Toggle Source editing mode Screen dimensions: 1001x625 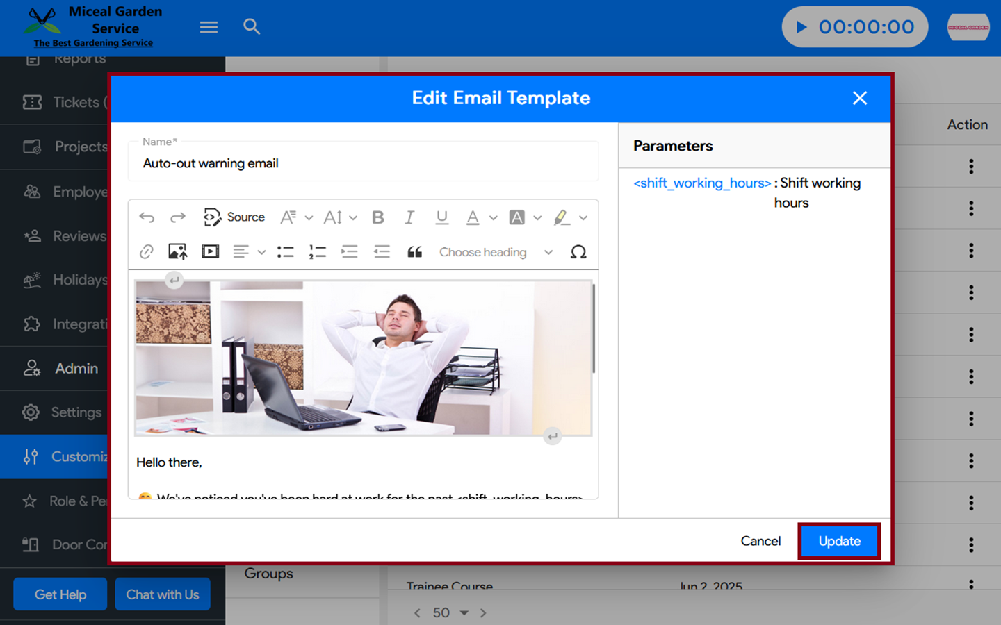(x=234, y=217)
